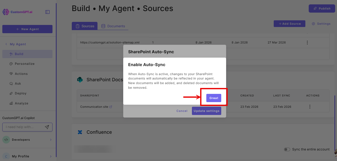Select the Sources tab
The width and height of the screenshot is (337, 161).
[x=85, y=26]
